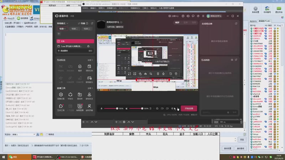The image size is (285, 160).
Task: Open the 直播设置 live settings tool
Action: 61,96
